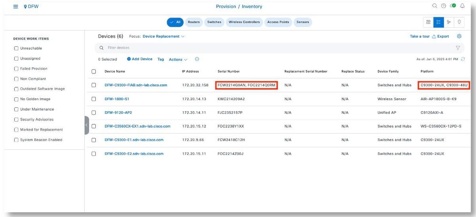Screen dimensions: 476x217
Task: Sort by Serial Number column header
Action: (x=229, y=72)
